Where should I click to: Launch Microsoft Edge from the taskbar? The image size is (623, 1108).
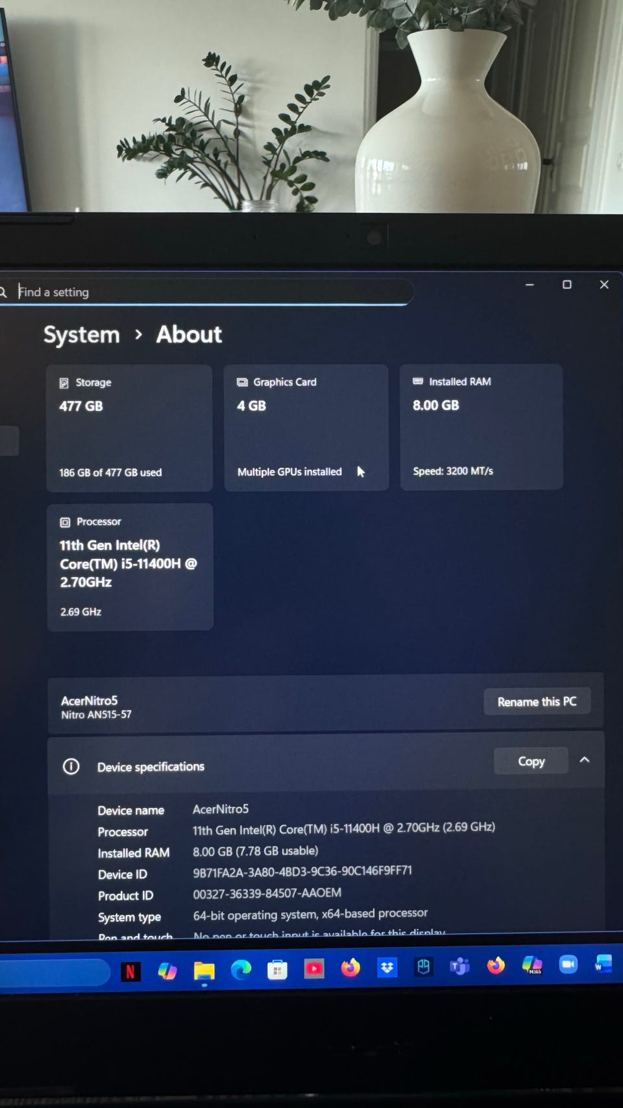click(241, 970)
